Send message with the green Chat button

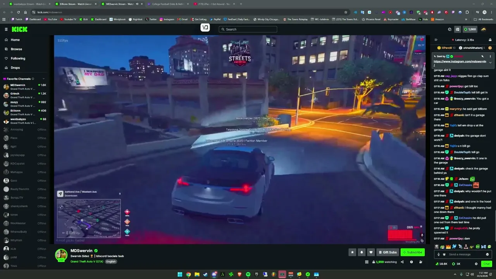click(486, 264)
